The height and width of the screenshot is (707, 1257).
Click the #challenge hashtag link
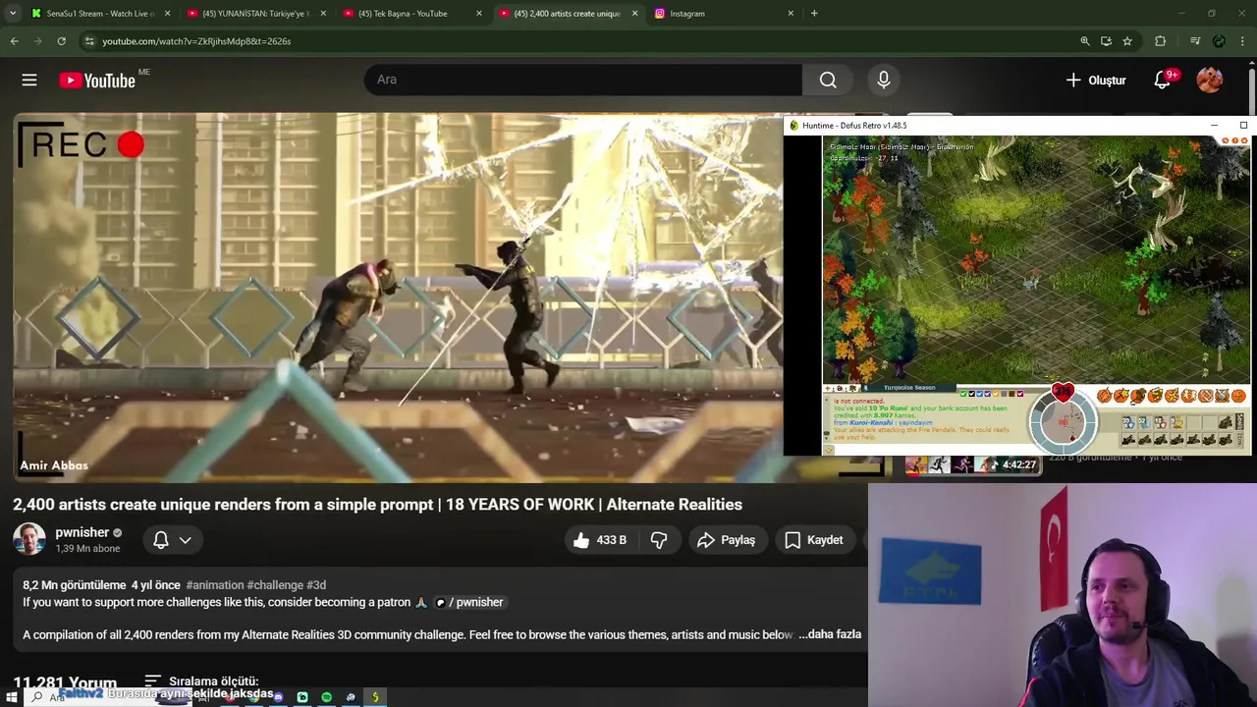pos(275,585)
